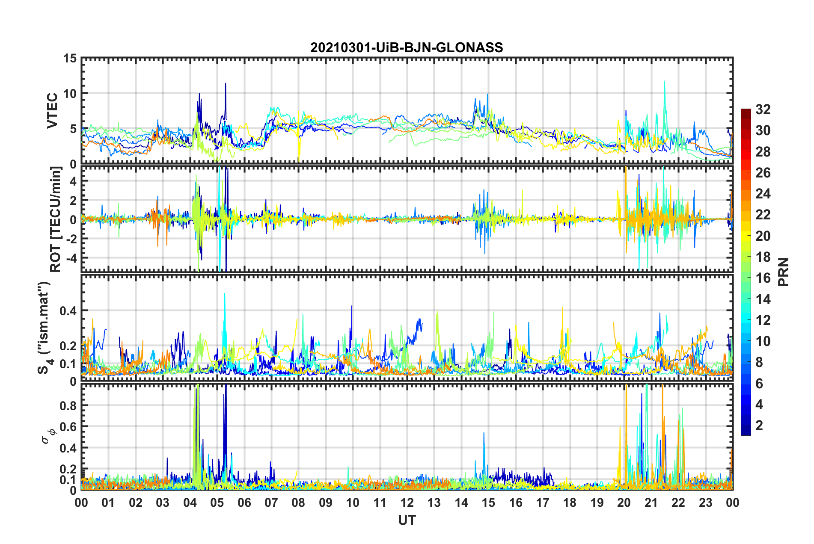Click x-axis tick label 20
The width and height of the screenshot is (814, 544).
[624, 503]
